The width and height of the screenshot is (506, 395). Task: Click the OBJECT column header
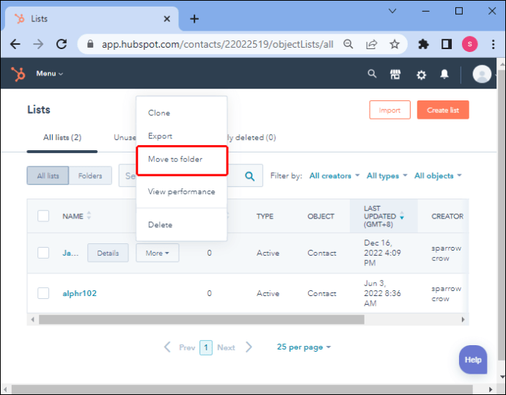point(320,216)
